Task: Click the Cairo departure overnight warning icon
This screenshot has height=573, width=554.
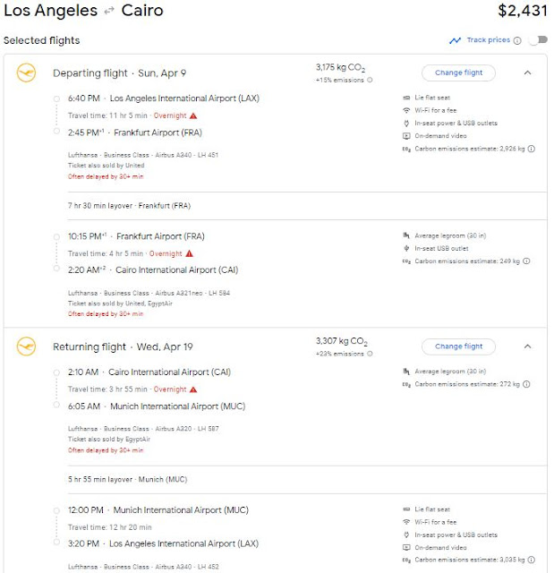Action: click(192, 389)
